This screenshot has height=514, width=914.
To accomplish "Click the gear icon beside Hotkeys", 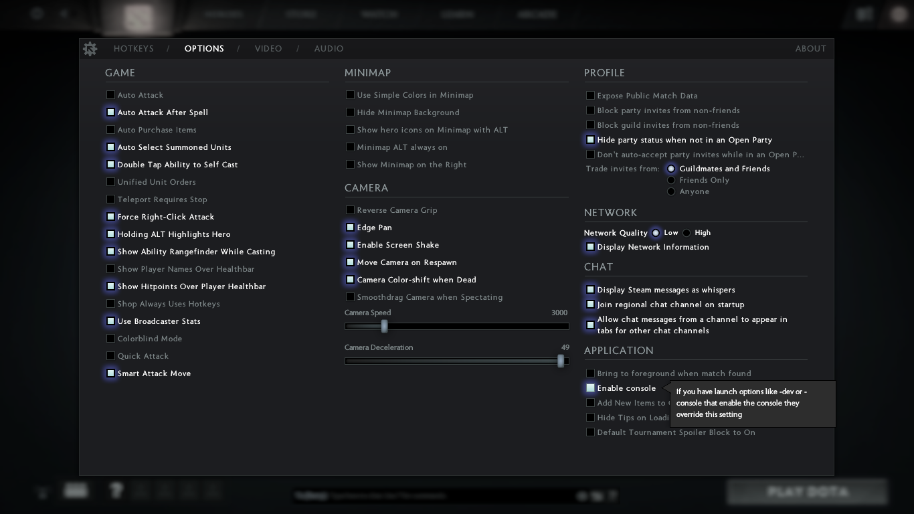I will tap(90, 49).
